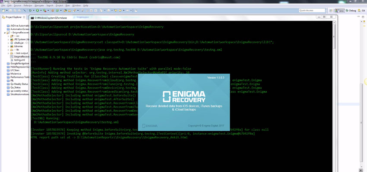Viewport: 367px width, 172px height.
Task: Click the New Java class icon
Action: pos(57,10)
